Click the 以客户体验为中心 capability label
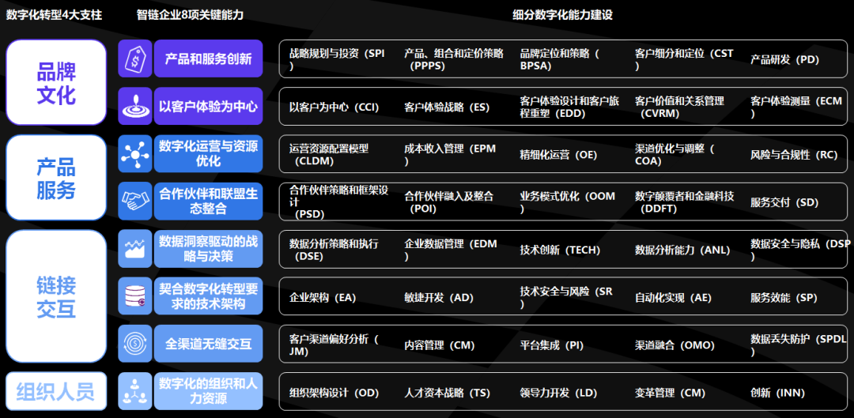 pyautogui.click(x=208, y=107)
